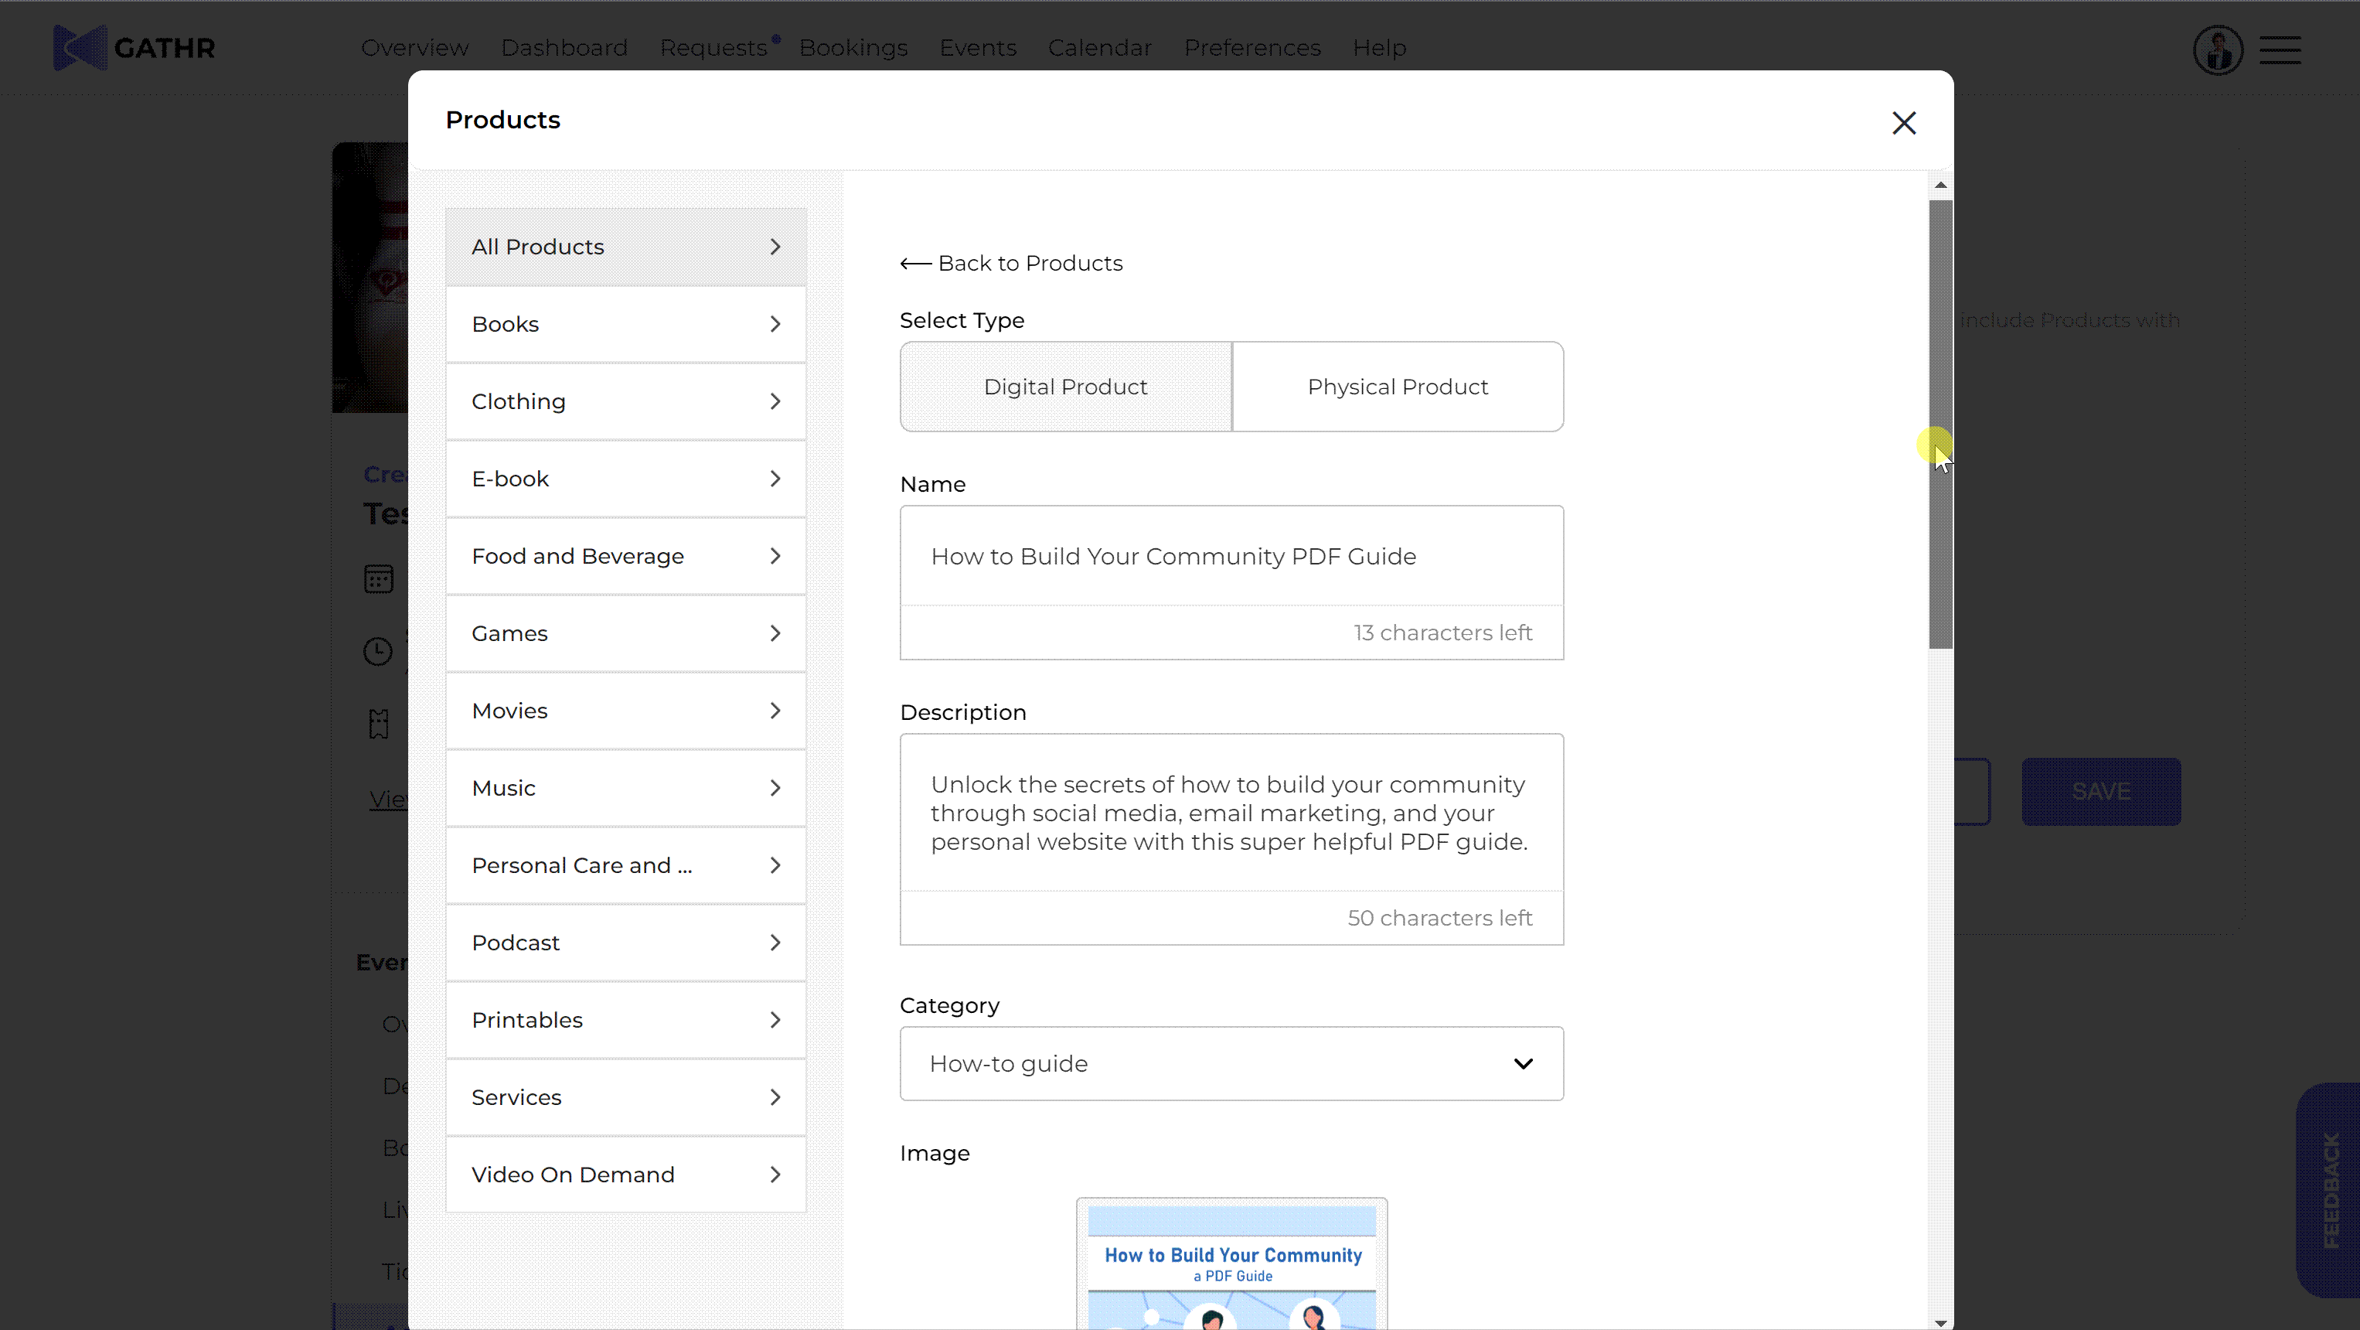Viewport: 2360px width, 1330px height.
Task: Expand the E-book category chevron
Action: 775,479
